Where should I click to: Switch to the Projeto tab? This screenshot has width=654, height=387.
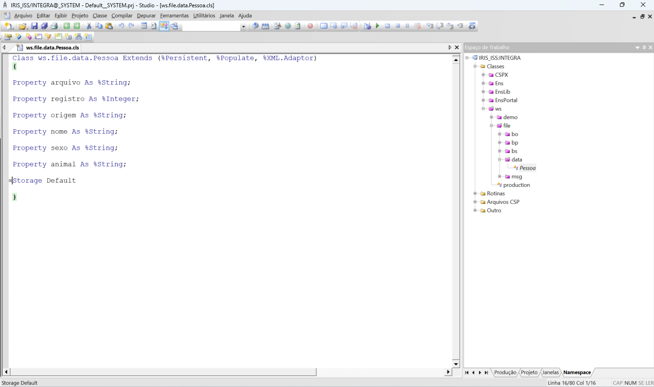pyautogui.click(x=529, y=372)
